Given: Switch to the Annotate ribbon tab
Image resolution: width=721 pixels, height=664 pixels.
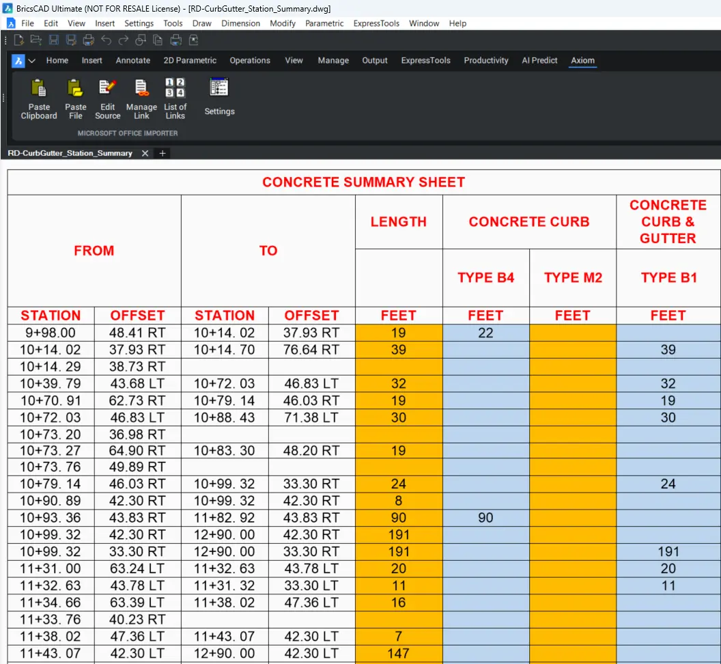Looking at the screenshot, I should point(132,60).
